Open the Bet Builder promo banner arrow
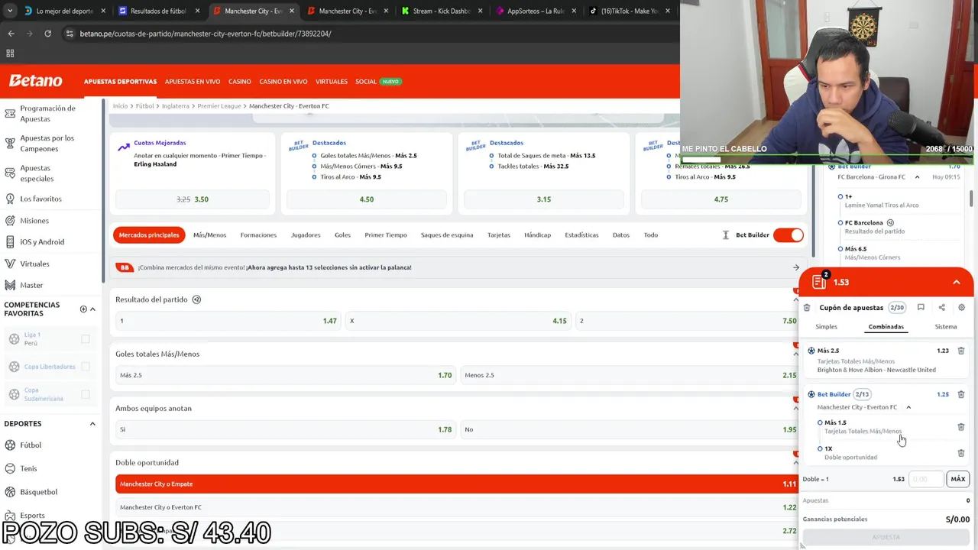This screenshot has width=978, height=550. coord(796,267)
